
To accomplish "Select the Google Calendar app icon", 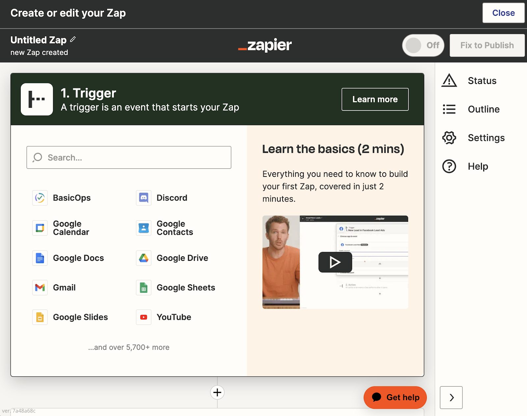I will pos(40,228).
